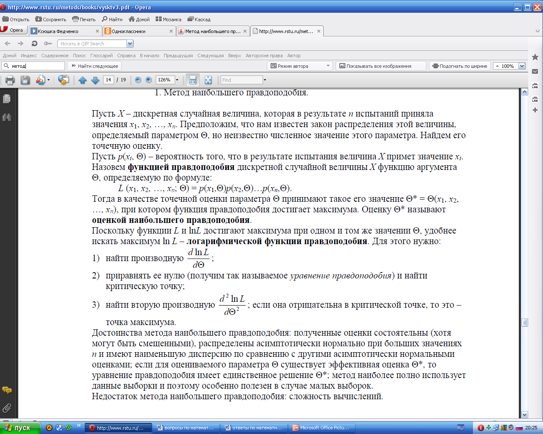Screen dimensions: 543x434
Task: Open the Opera menu button
Action: click(13, 30)
